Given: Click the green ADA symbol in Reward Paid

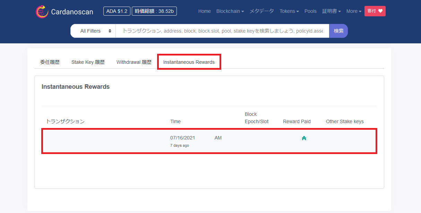Looking at the screenshot, I should pos(304,138).
